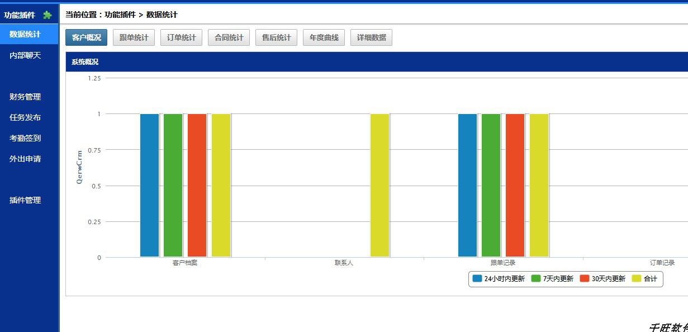
Task: Open 数据统计 in the sidebar
Action: click(x=29, y=34)
